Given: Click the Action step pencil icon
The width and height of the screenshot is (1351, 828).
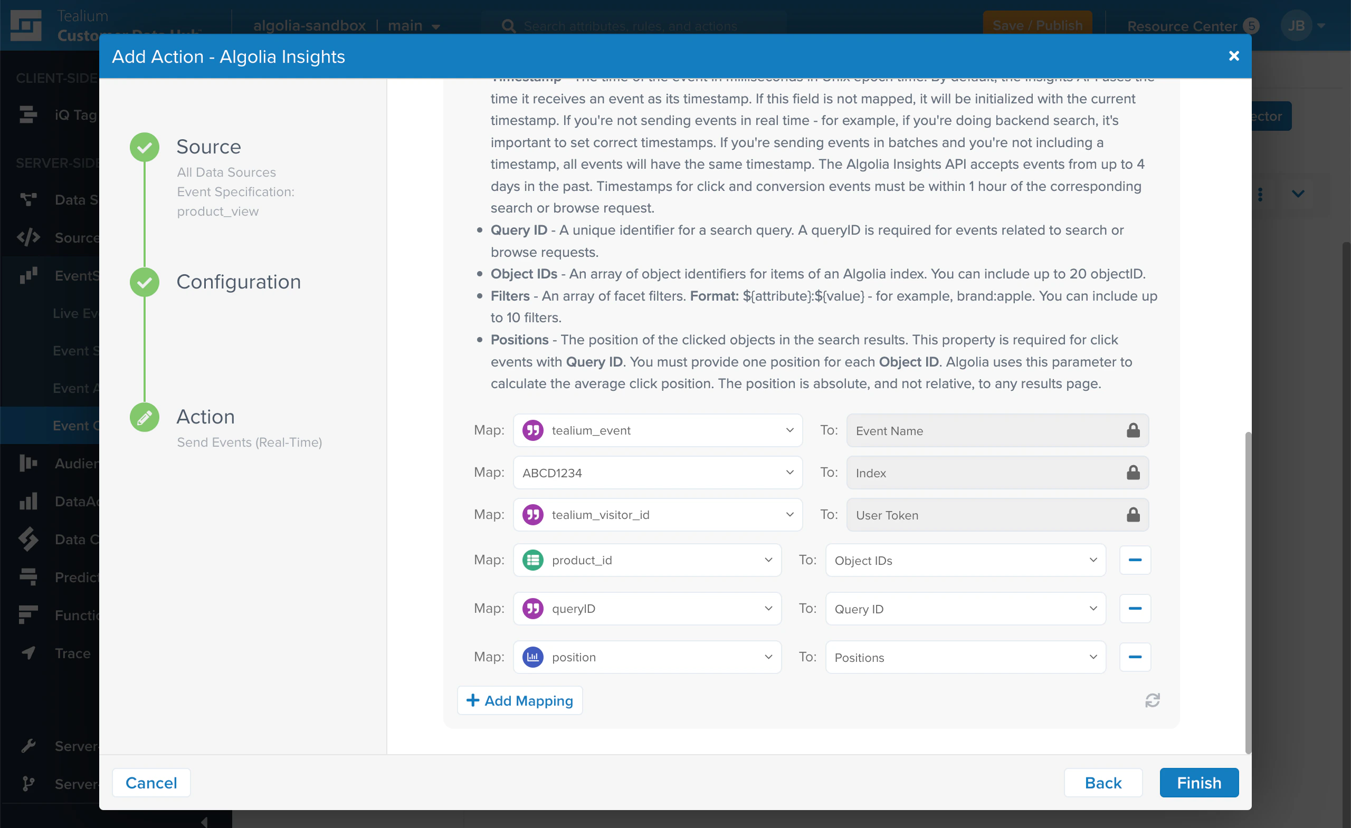Looking at the screenshot, I should pyautogui.click(x=144, y=417).
